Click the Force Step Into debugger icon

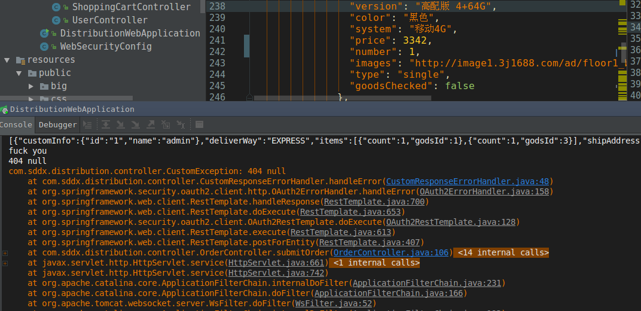coord(135,124)
